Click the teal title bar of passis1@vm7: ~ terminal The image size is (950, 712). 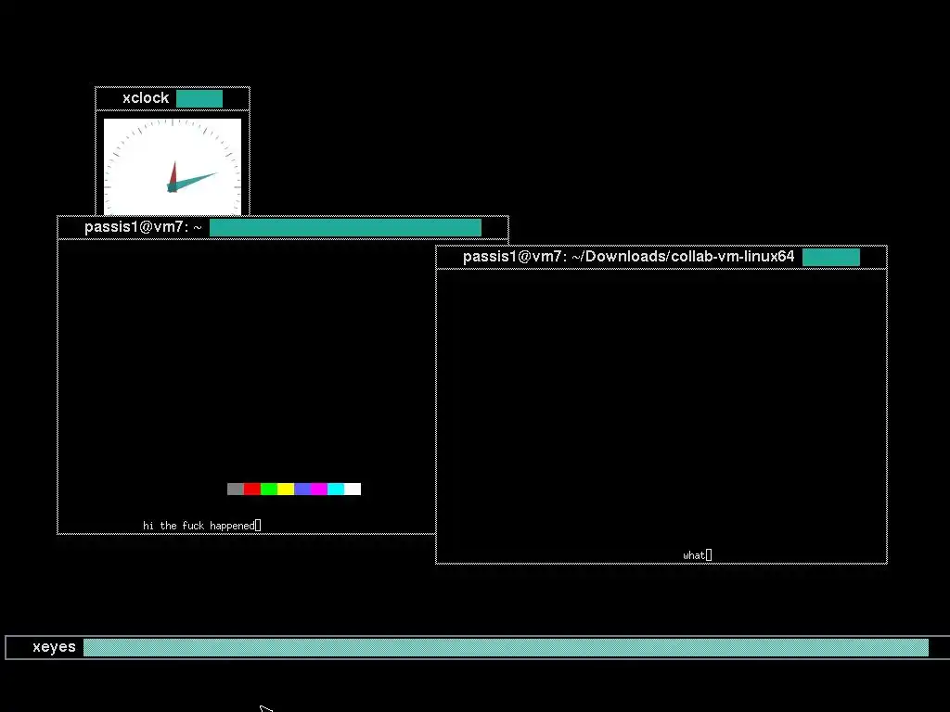tap(345, 228)
